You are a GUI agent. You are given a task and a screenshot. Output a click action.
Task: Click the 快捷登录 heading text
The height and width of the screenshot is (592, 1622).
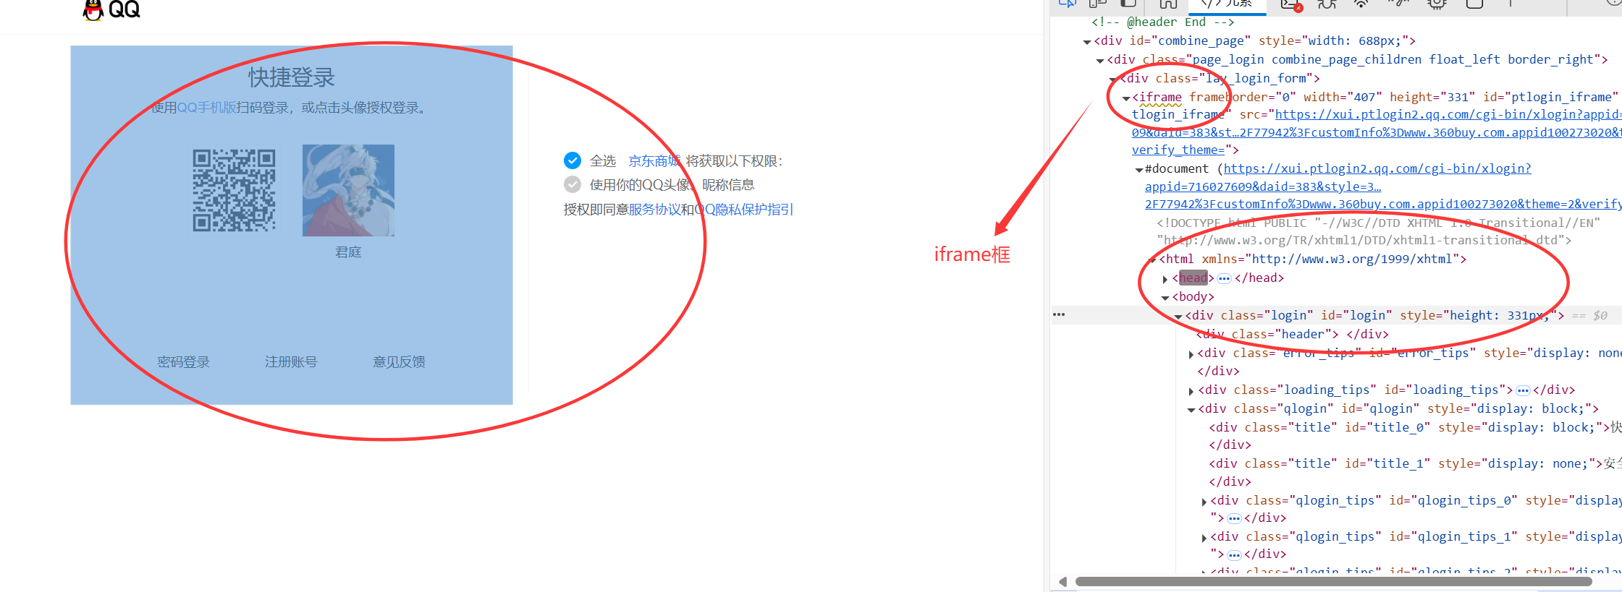[292, 77]
